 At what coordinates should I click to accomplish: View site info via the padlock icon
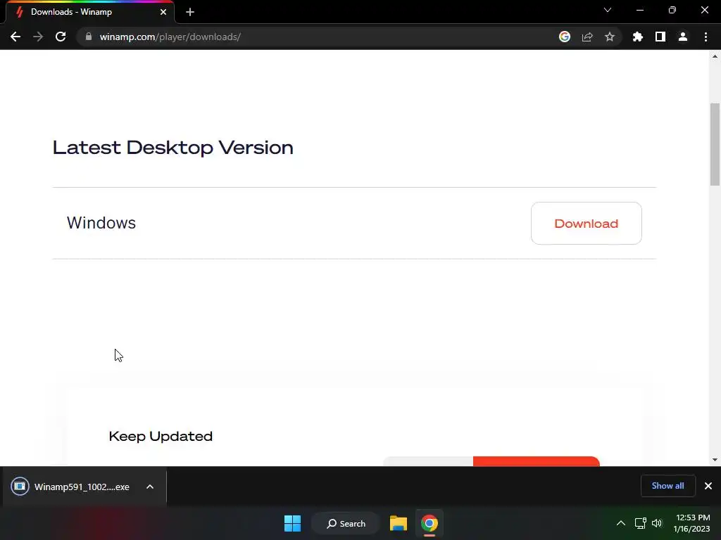click(x=89, y=37)
